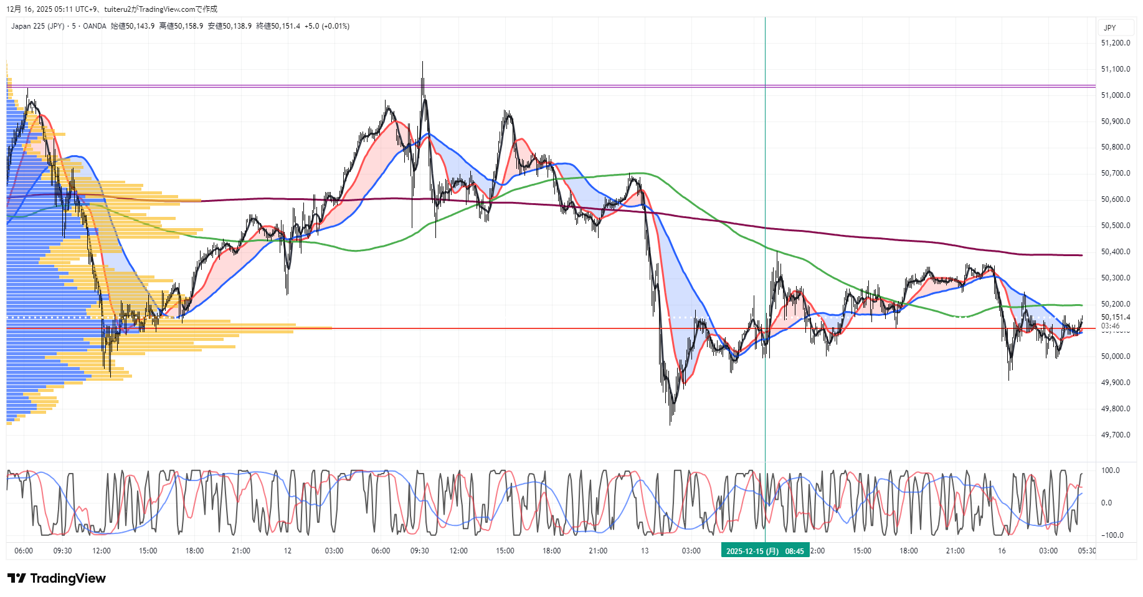Select the day 12 marker on time axis
Viewport: 1143px width, 597px height.
(x=287, y=551)
